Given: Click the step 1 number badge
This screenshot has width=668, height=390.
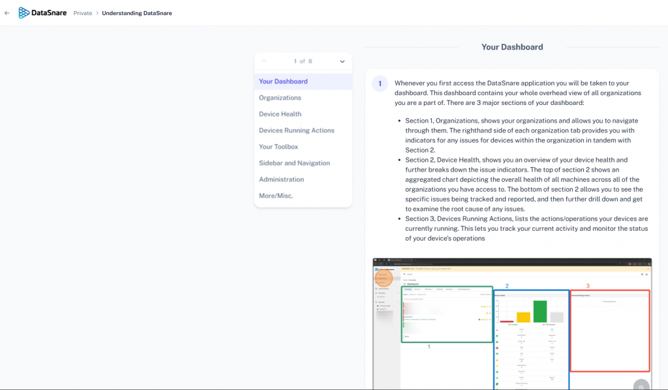Looking at the screenshot, I should tap(380, 83).
